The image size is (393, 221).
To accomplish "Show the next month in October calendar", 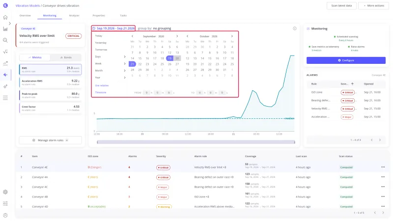I will tap(232, 36).
